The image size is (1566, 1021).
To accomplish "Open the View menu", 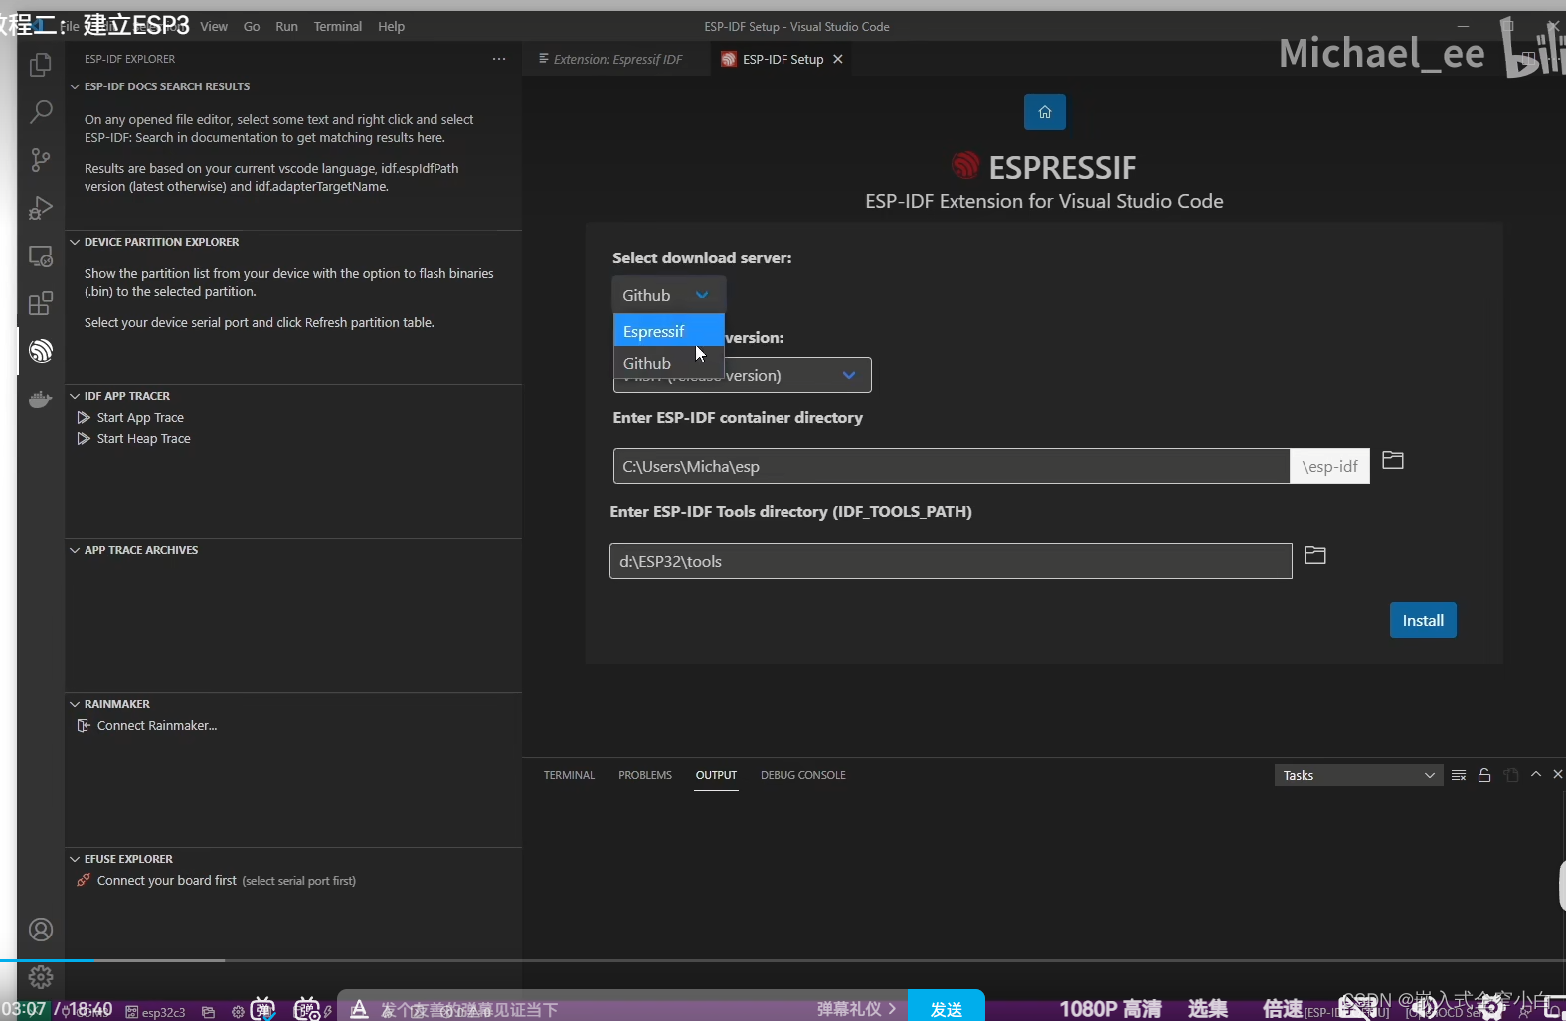I will pos(214,26).
